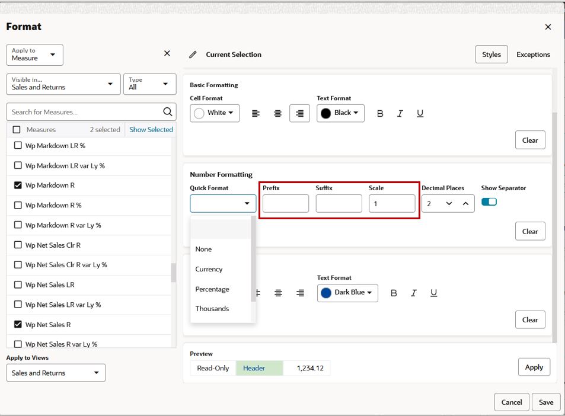Clear the Basic Formatting section
Screen dimensions: 565x416
[530, 140]
